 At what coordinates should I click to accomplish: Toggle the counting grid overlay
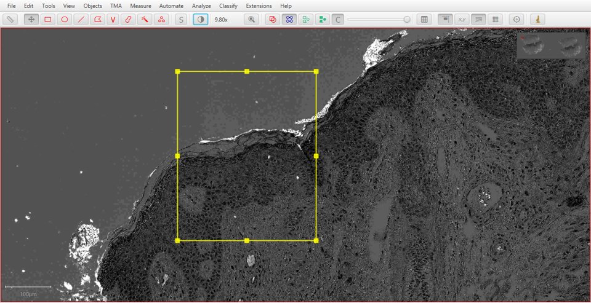[x=495, y=19]
